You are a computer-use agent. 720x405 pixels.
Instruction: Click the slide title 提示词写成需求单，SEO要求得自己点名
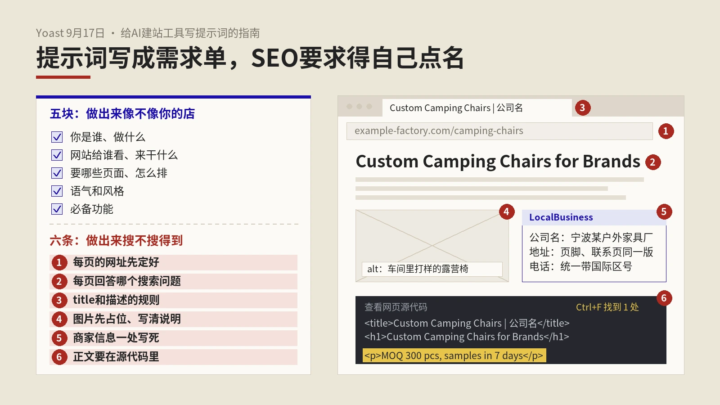(250, 58)
